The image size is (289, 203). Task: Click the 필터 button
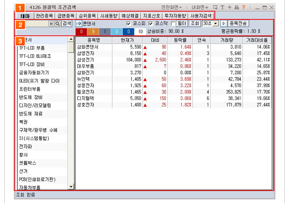[182, 24]
